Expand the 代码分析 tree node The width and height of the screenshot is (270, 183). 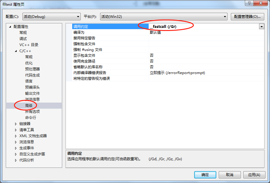(x=16, y=160)
